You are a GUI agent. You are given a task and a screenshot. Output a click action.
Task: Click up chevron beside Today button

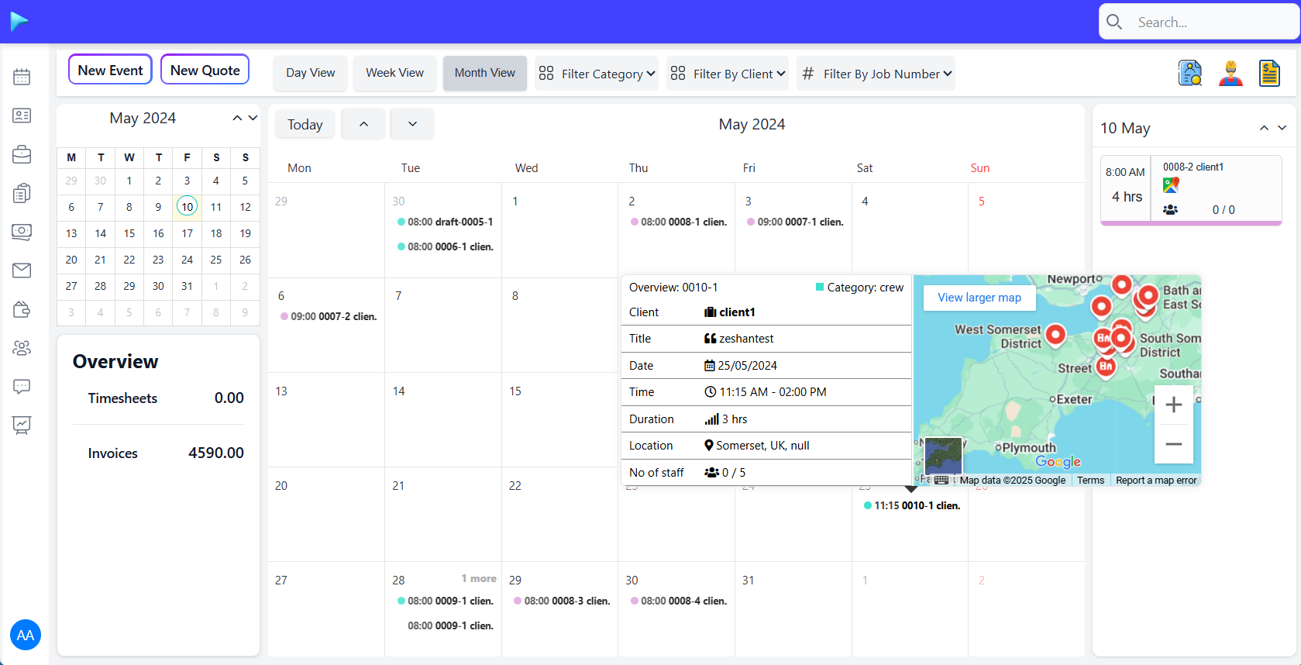point(363,124)
